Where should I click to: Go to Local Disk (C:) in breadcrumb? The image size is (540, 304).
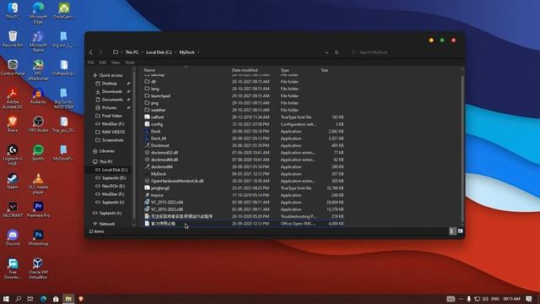159,52
